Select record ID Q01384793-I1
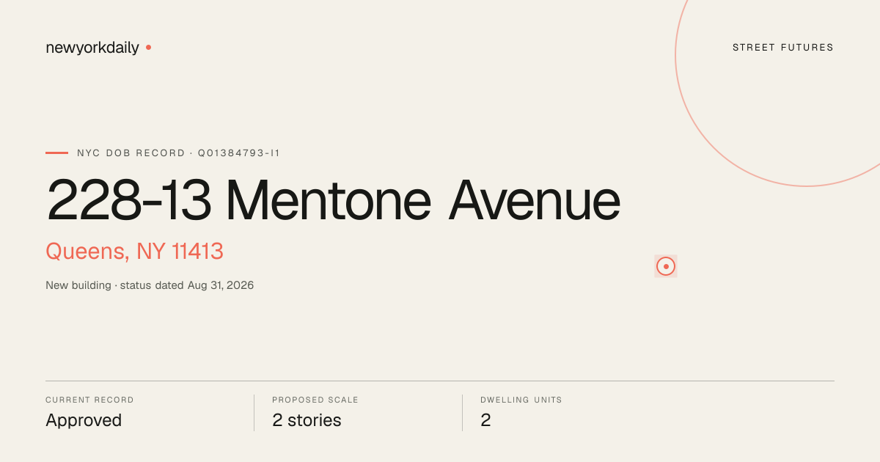 pos(239,153)
